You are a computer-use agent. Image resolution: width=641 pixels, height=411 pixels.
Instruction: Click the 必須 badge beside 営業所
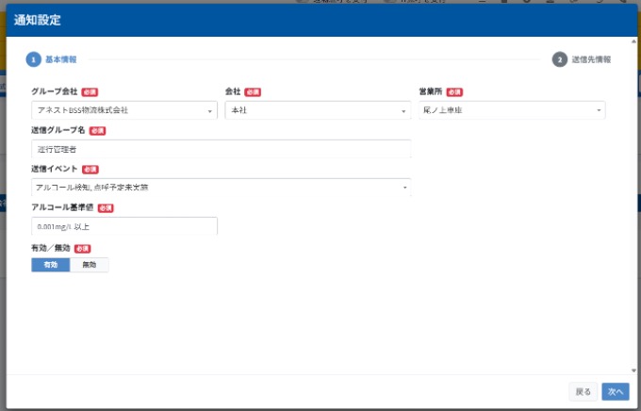(454, 92)
